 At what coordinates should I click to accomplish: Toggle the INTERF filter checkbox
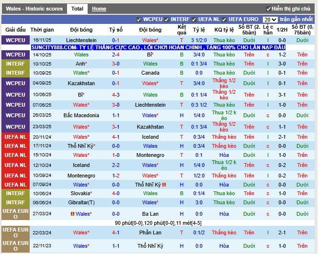click(167, 20)
